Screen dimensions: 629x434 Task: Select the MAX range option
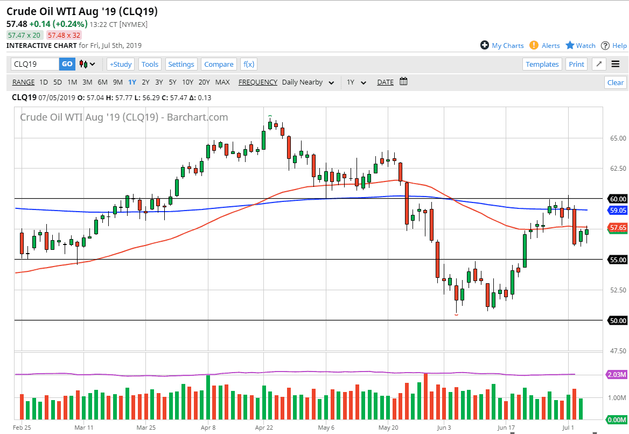pyautogui.click(x=222, y=82)
